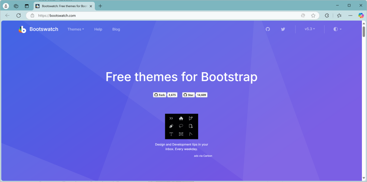The width and height of the screenshot is (367, 182).
Task: Click the page vertical scrollbar thumb
Action: (364, 32)
